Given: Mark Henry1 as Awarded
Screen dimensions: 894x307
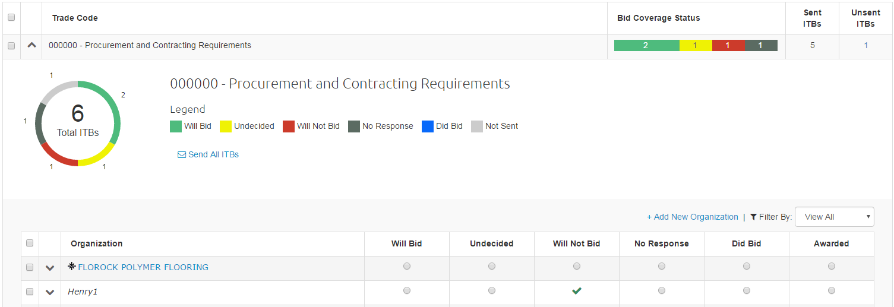Looking at the screenshot, I should [x=832, y=291].
